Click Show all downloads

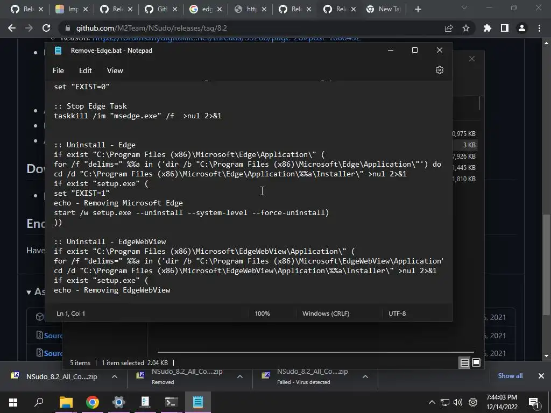510,376
